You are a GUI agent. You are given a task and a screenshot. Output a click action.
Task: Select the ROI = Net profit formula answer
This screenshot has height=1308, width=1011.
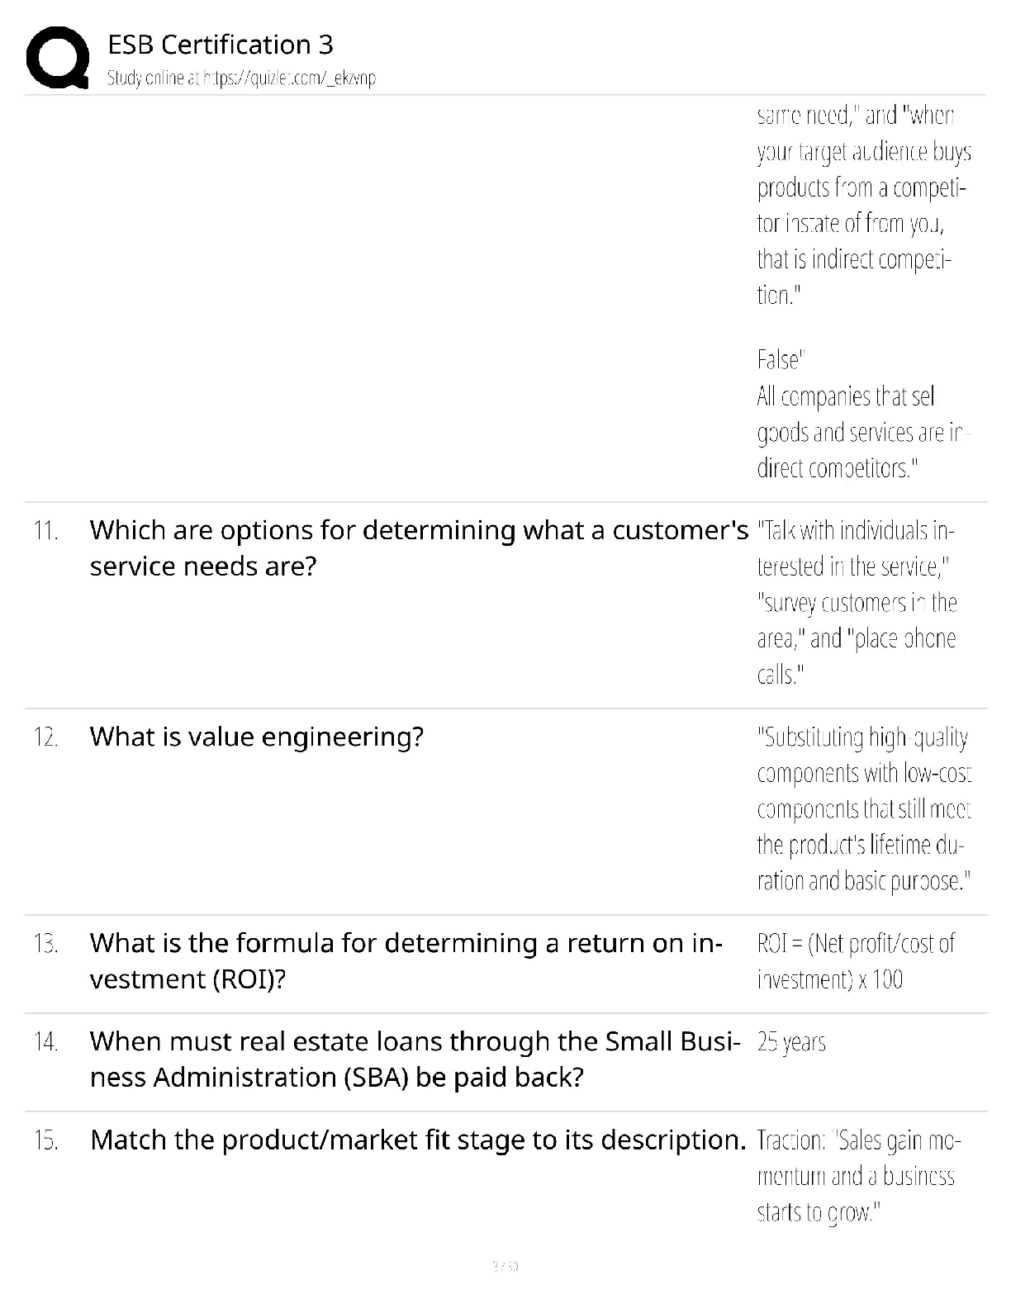856,961
